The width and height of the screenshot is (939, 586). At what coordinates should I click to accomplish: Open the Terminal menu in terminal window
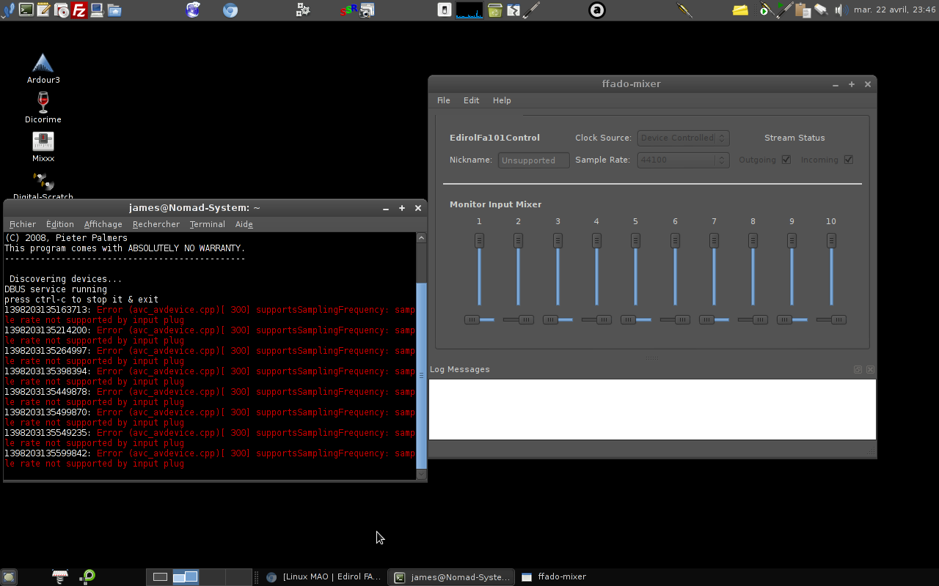coord(207,224)
